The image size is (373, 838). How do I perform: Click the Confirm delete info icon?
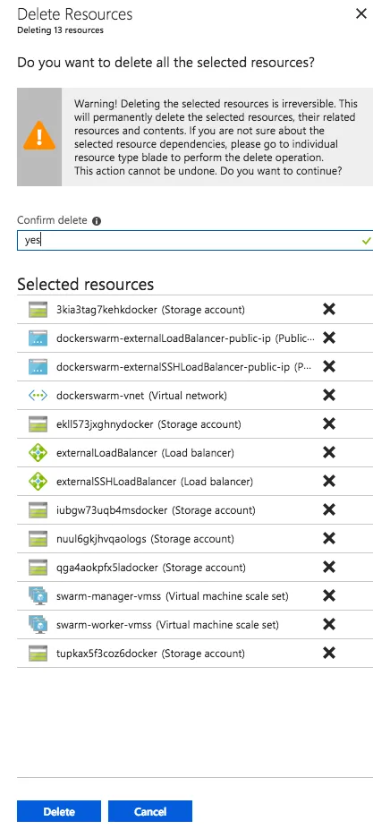(x=97, y=221)
